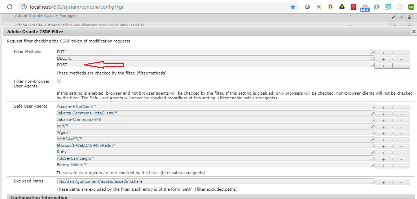Open the teal striped extension icon
Viewport: 417px width, 199px height.
pos(388,7)
